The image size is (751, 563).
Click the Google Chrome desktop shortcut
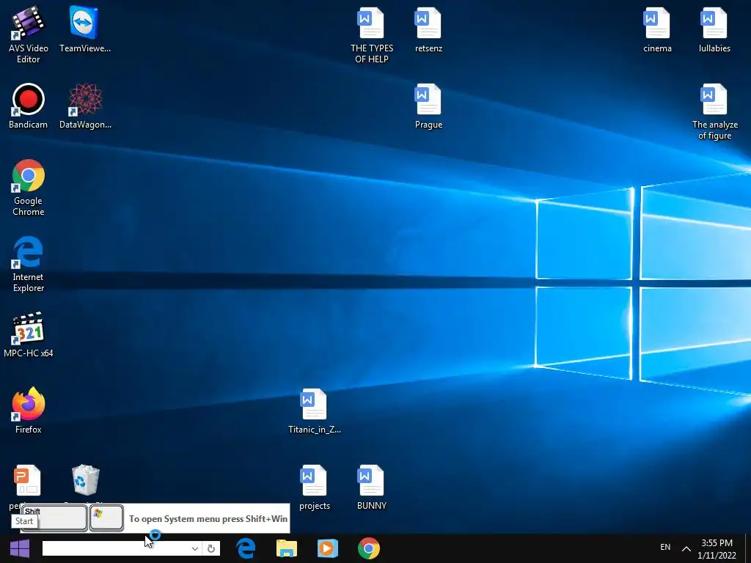[29, 187]
